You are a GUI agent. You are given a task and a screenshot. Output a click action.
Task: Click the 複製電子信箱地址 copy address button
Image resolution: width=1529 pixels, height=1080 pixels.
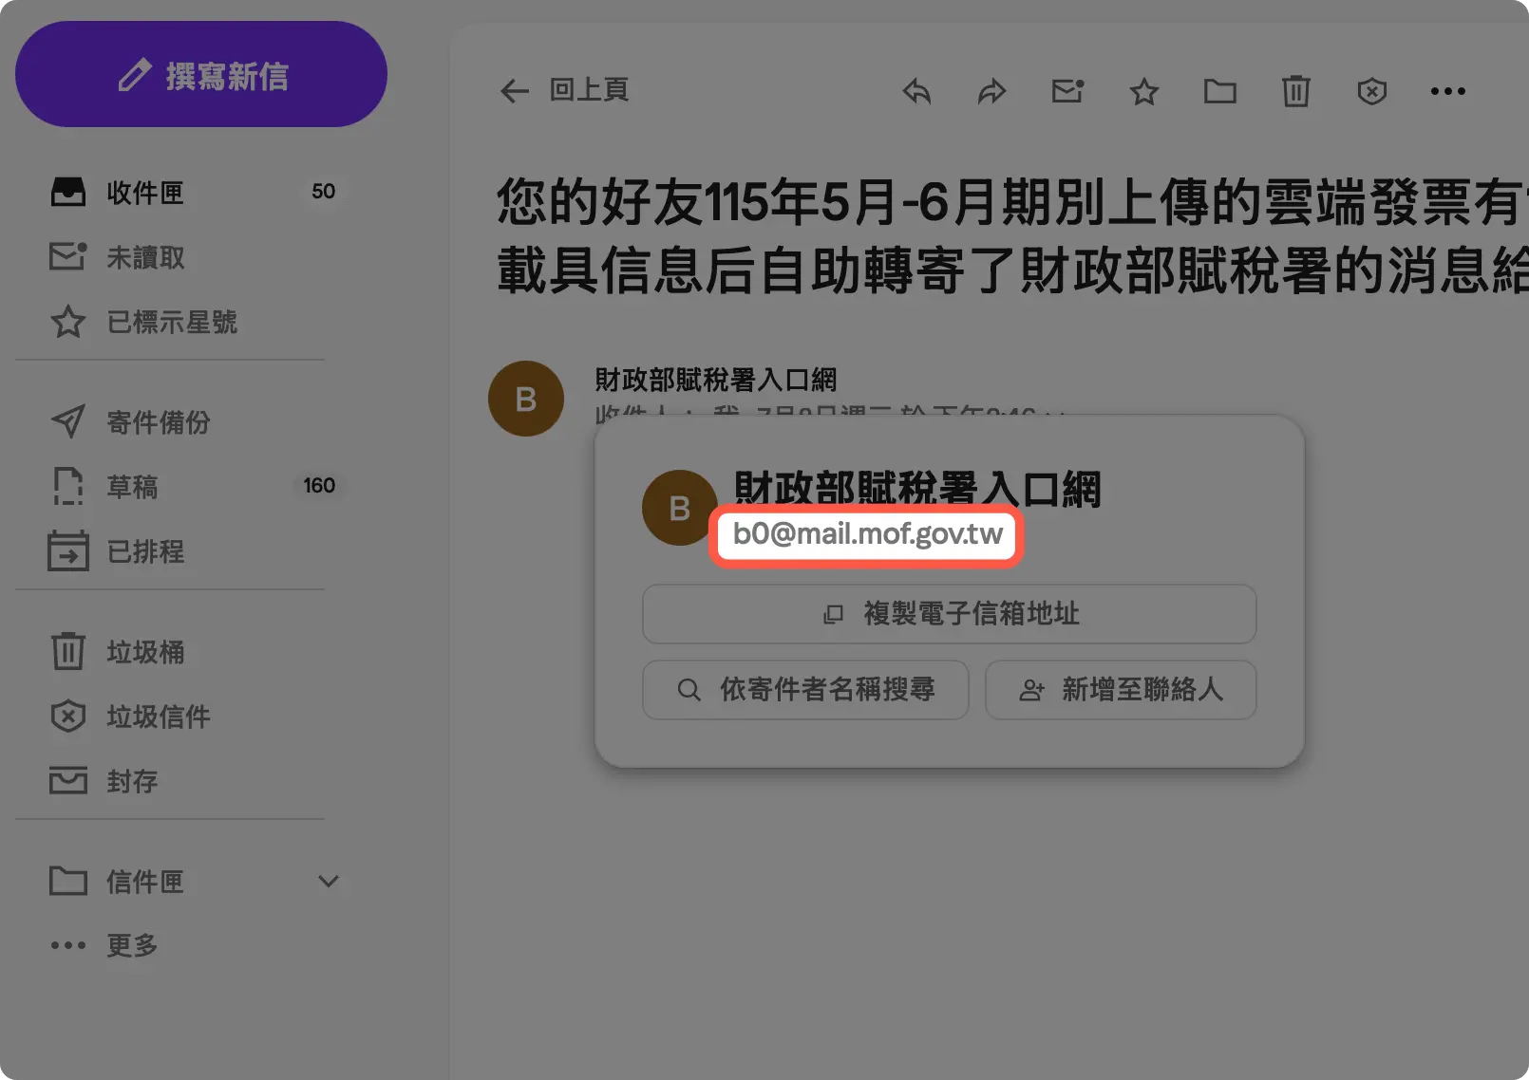[x=950, y=614]
